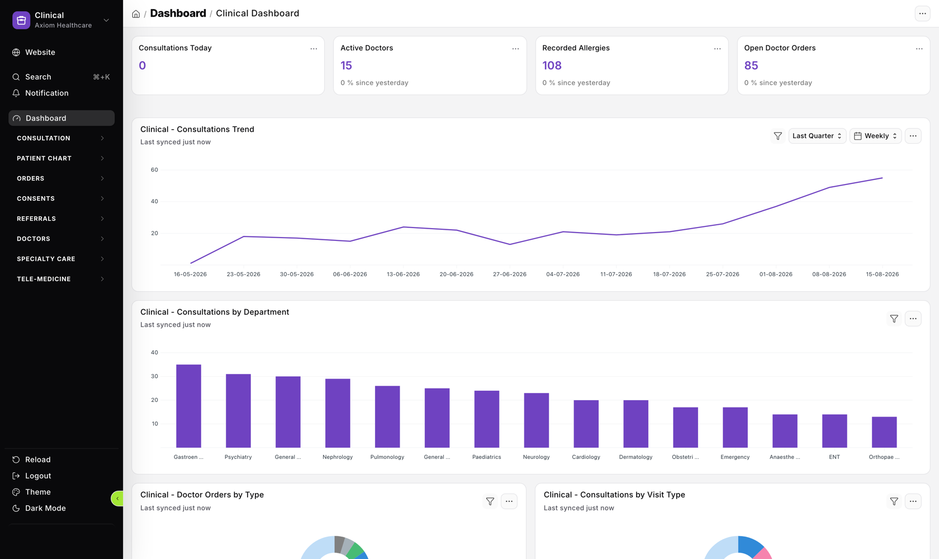Image resolution: width=939 pixels, height=559 pixels.
Task: Open the Theme palette option
Action: coord(61,492)
